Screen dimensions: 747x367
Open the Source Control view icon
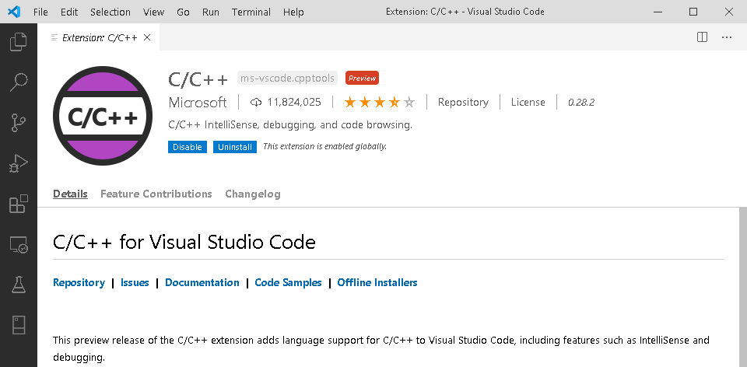tap(18, 123)
